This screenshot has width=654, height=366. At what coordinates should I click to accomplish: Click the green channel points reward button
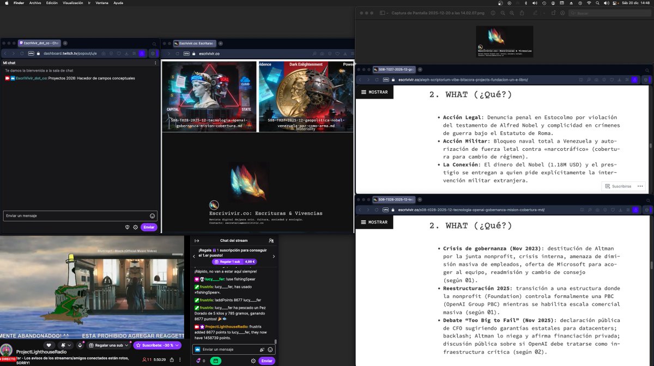click(x=215, y=361)
